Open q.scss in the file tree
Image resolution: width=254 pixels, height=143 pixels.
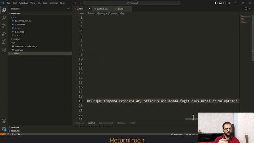click(x=17, y=35)
